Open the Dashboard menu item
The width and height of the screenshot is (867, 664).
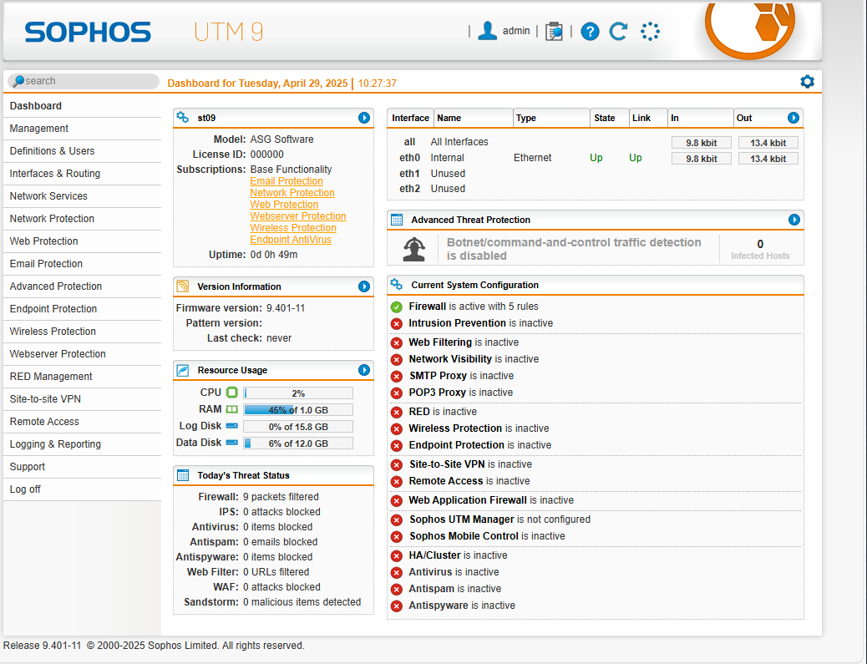point(83,105)
